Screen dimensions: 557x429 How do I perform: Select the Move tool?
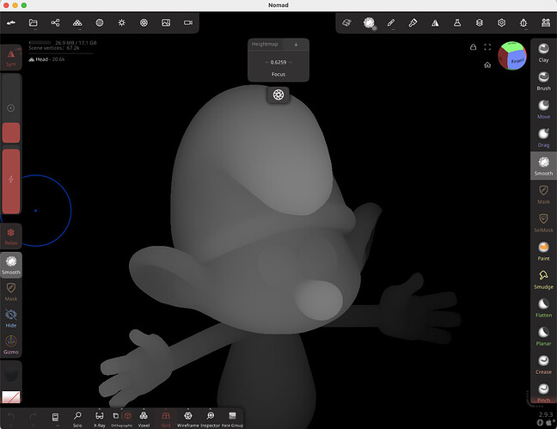[x=543, y=109]
